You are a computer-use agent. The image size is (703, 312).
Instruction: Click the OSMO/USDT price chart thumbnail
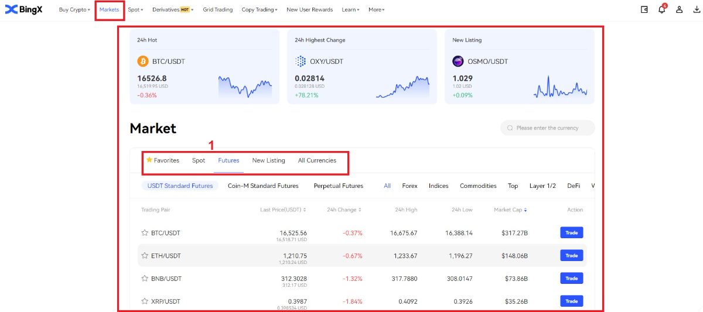pyautogui.click(x=560, y=86)
